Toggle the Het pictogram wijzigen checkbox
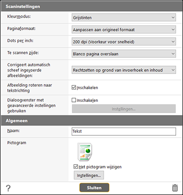This screenshot has width=183, height=195. (76, 167)
